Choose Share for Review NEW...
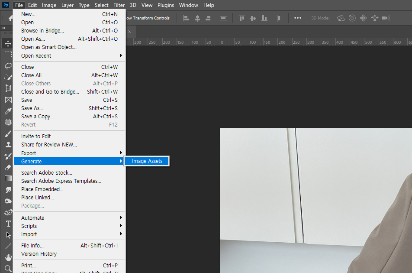The image size is (412, 273). point(69,144)
